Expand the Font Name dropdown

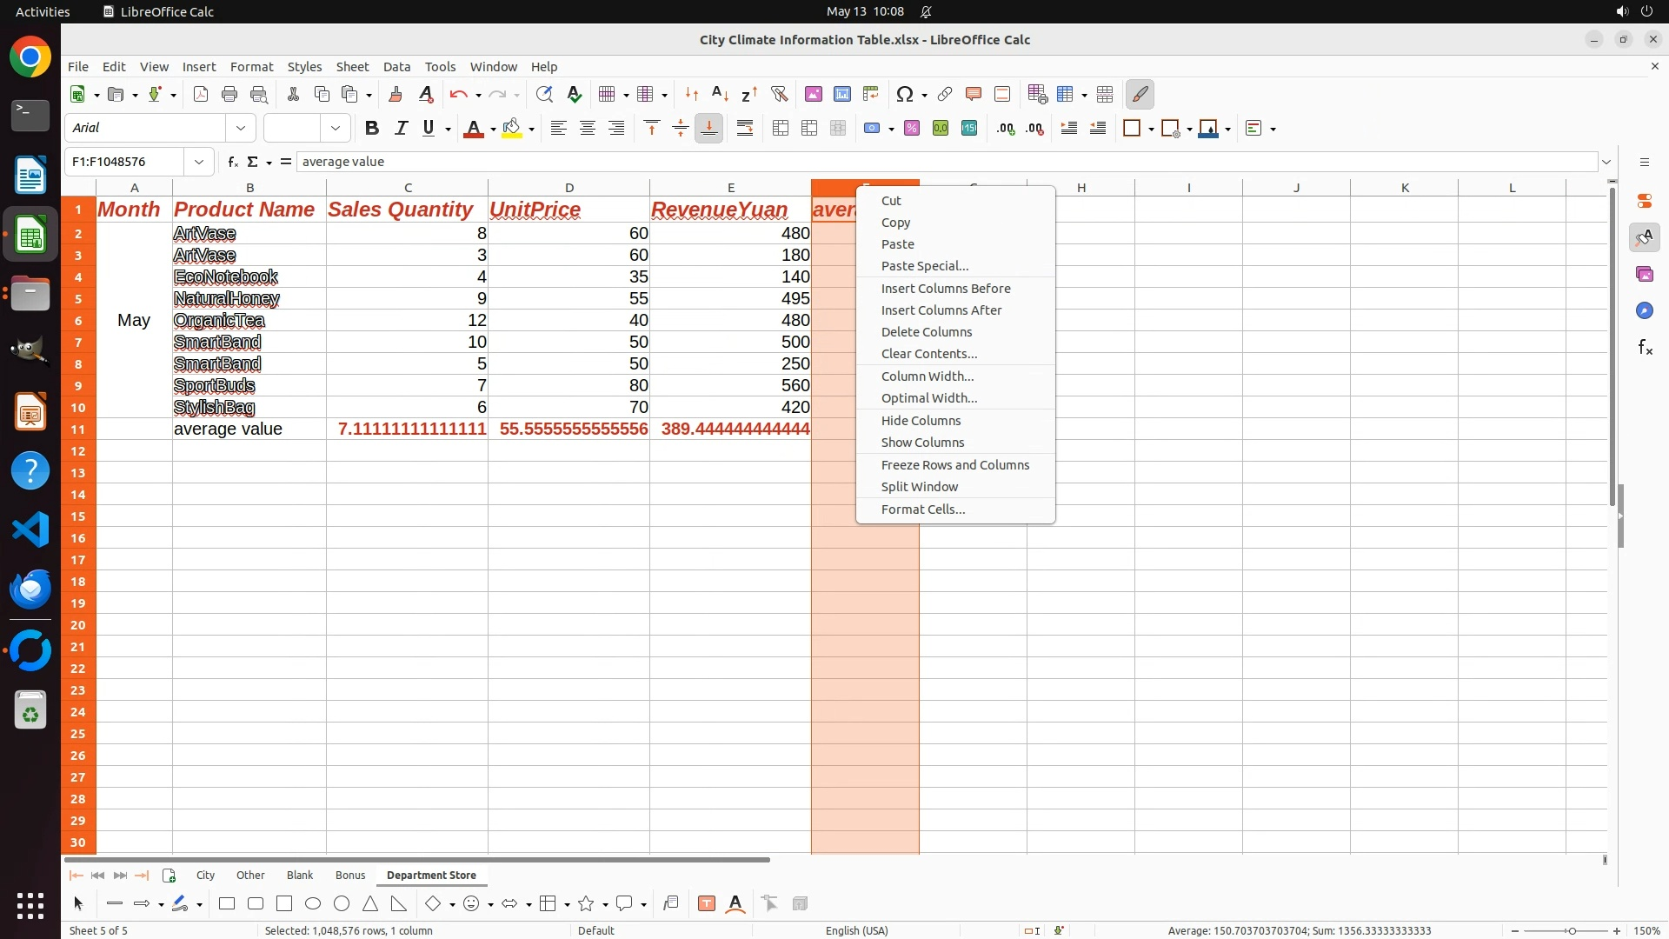pos(241,128)
